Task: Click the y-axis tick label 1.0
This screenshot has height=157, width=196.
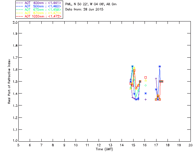Action: point(15,140)
